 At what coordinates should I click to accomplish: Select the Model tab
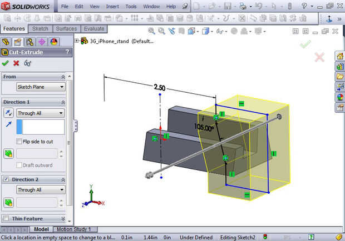click(41, 229)
